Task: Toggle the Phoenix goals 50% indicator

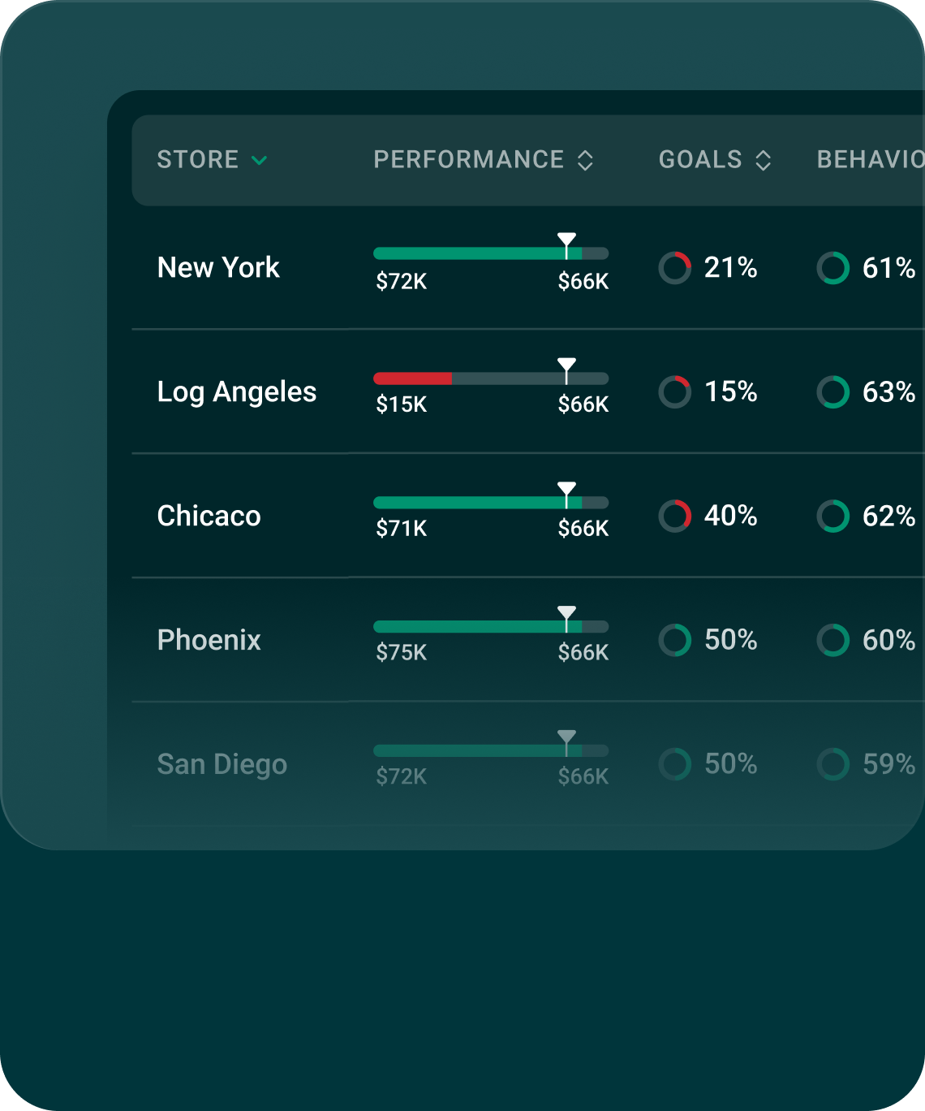Action: pyautogui.click(x=675, y=641)
